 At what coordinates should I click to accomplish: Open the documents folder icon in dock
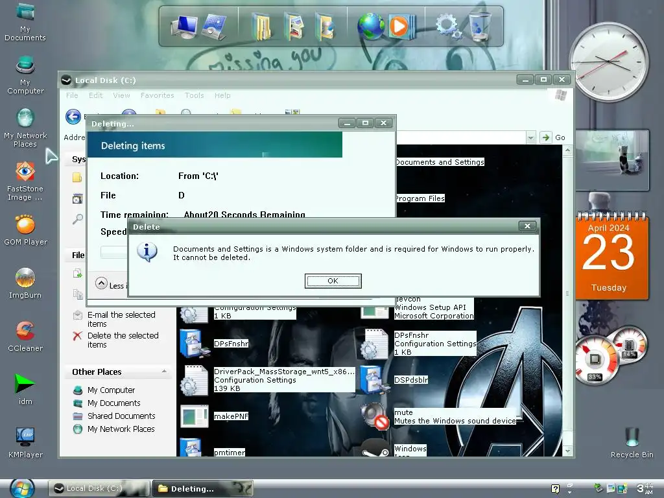pyautogui.click(x=262, y=27)
